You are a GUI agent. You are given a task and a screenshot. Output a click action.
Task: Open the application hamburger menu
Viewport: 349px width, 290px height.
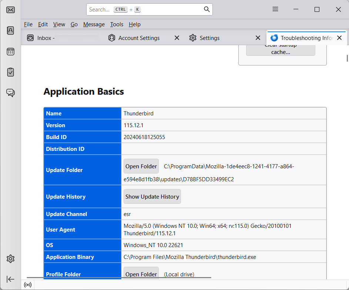[x=275, y=9]
